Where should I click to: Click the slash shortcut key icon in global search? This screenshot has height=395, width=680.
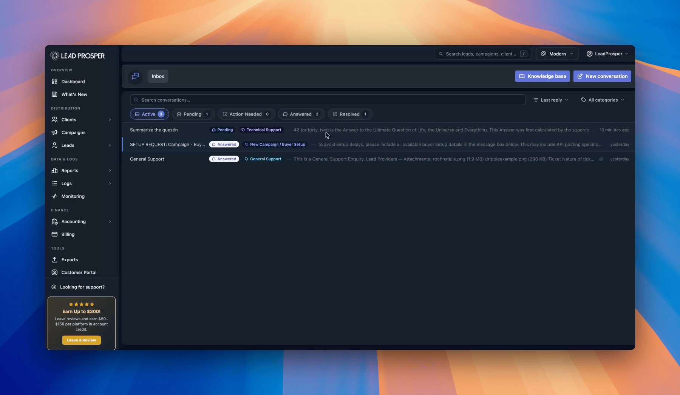point(524,54)
